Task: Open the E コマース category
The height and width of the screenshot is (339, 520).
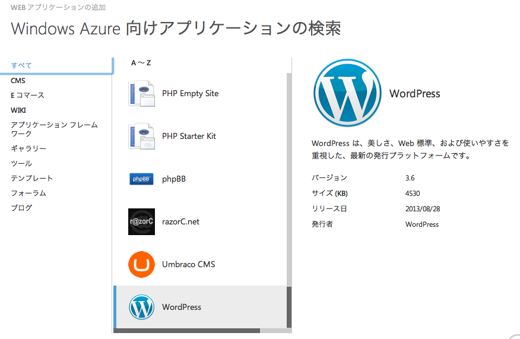Action: coord(27,96)
